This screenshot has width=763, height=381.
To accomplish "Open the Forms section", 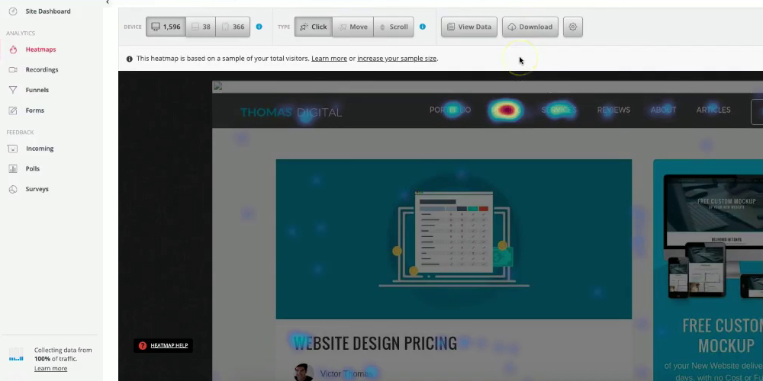I will 35,110.
